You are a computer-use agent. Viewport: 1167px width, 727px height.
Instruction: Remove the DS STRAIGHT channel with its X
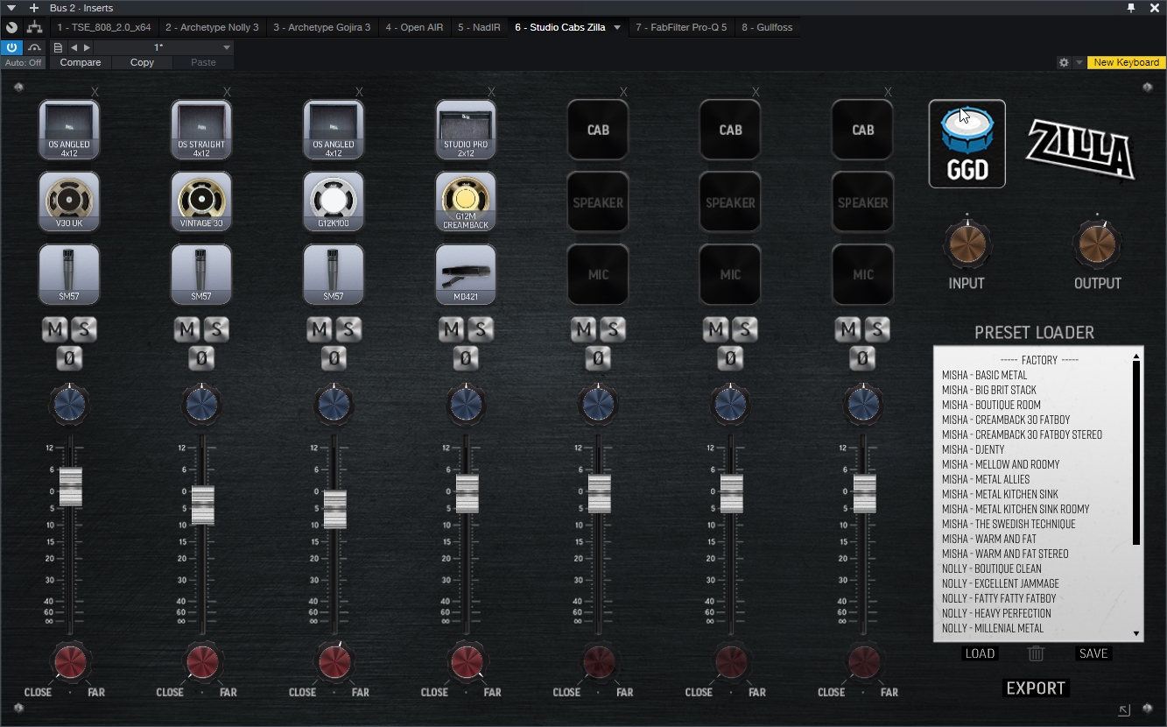point(227,92)
